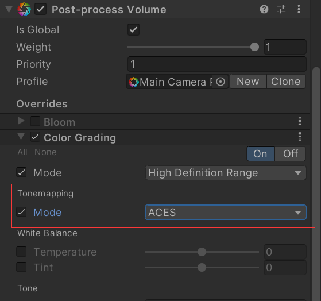Image resolution: width=321 pixels, height=301 pixels.
Task: Open Bloom override three-dot menu
Action: (x=300, y=121)
